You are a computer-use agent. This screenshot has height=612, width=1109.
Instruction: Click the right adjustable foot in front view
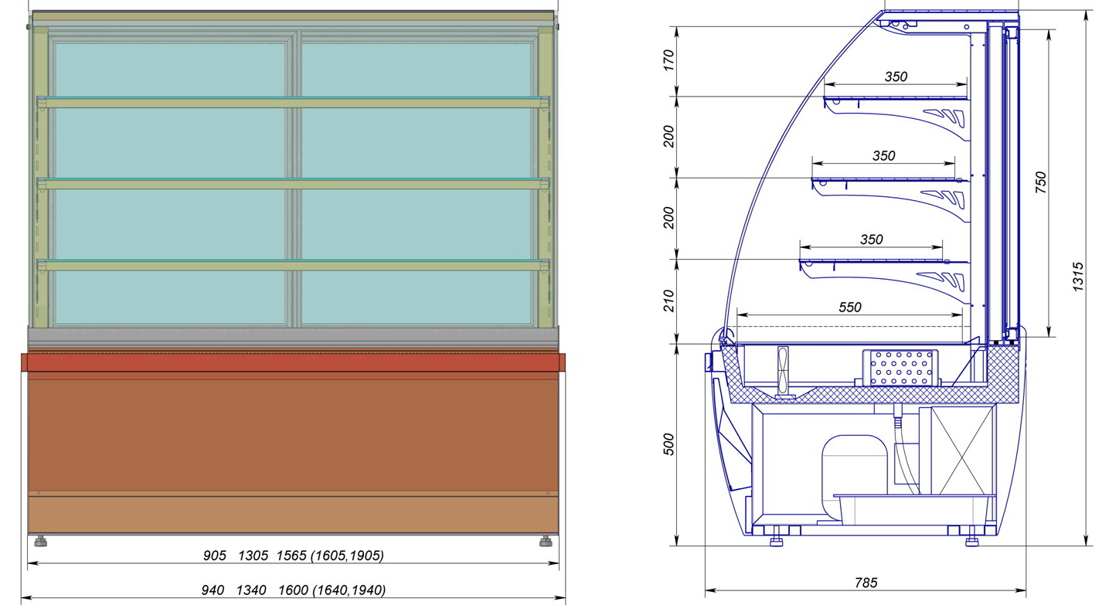(x=546, y=541)
